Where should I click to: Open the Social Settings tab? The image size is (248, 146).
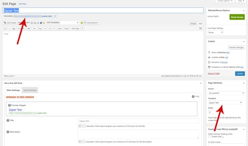[30, 90]
